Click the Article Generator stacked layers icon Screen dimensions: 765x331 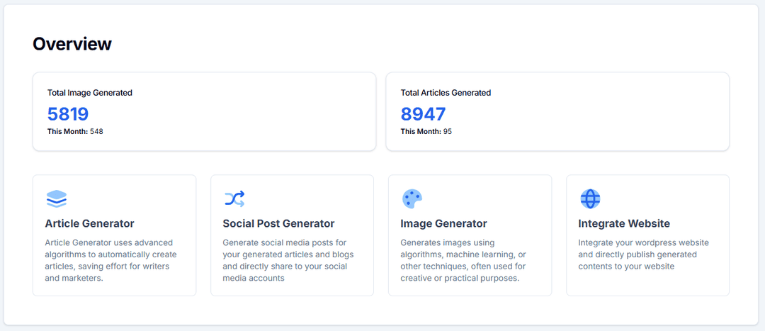[57, 198]
